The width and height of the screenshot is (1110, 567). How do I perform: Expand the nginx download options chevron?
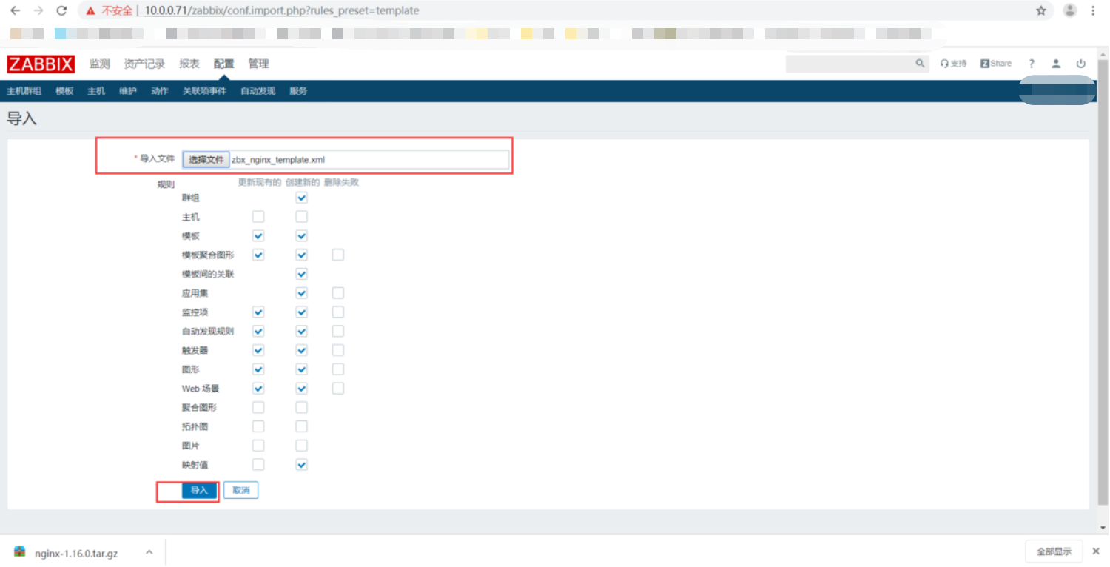click(x=149, y=552)
